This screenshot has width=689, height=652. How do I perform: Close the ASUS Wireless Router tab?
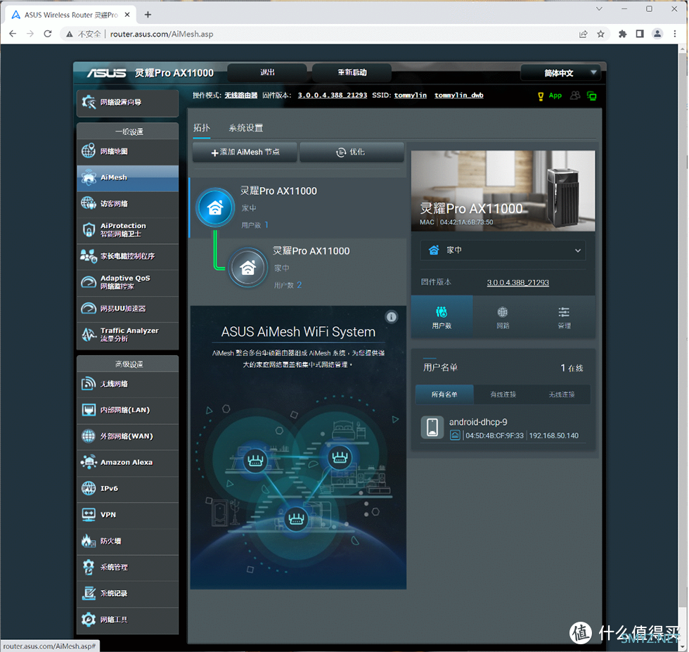(127, 15)
